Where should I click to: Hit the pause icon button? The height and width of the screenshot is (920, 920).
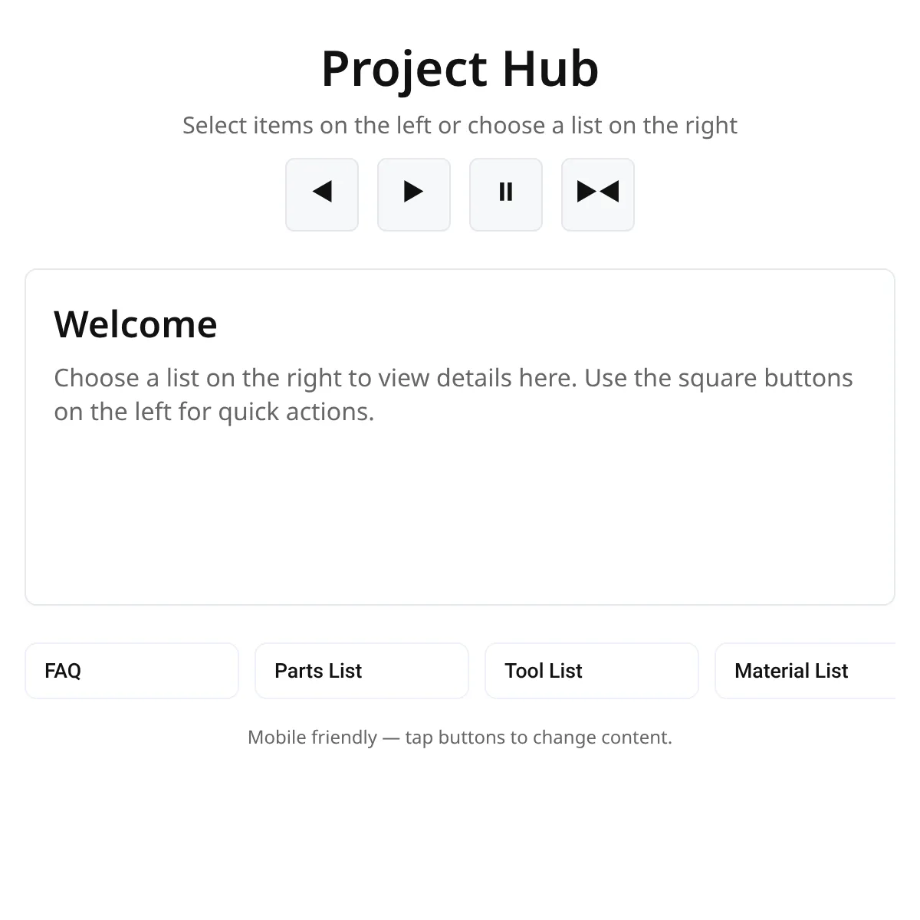(506, 195)
